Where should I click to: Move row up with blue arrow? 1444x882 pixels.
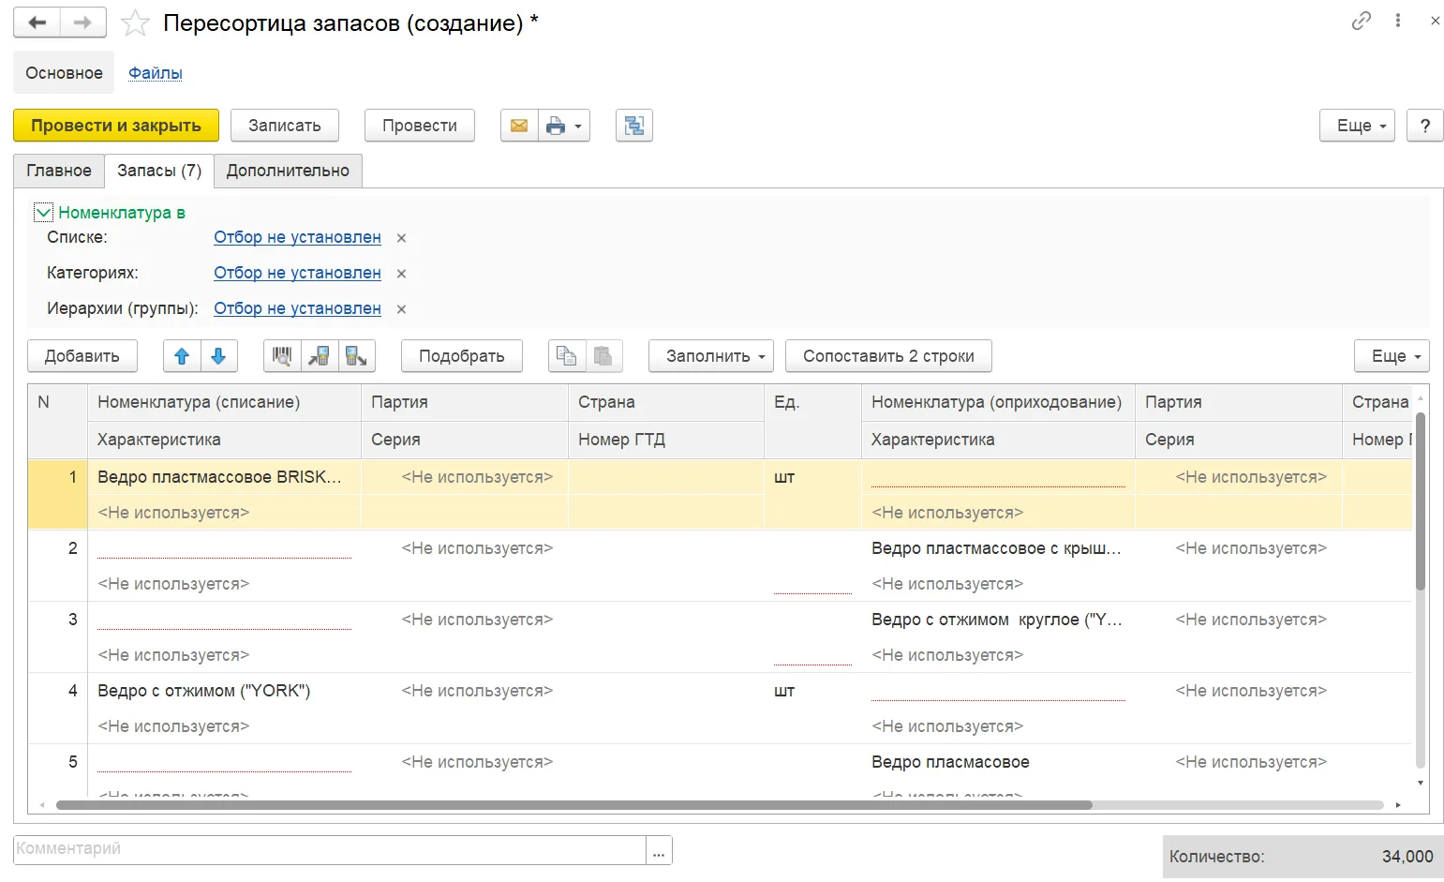(x=182, y=356)
